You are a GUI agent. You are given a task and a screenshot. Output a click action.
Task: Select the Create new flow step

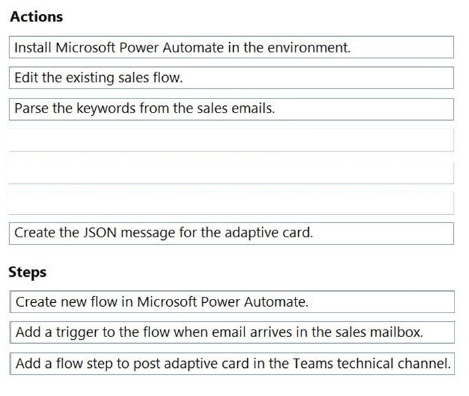point(231,302)
